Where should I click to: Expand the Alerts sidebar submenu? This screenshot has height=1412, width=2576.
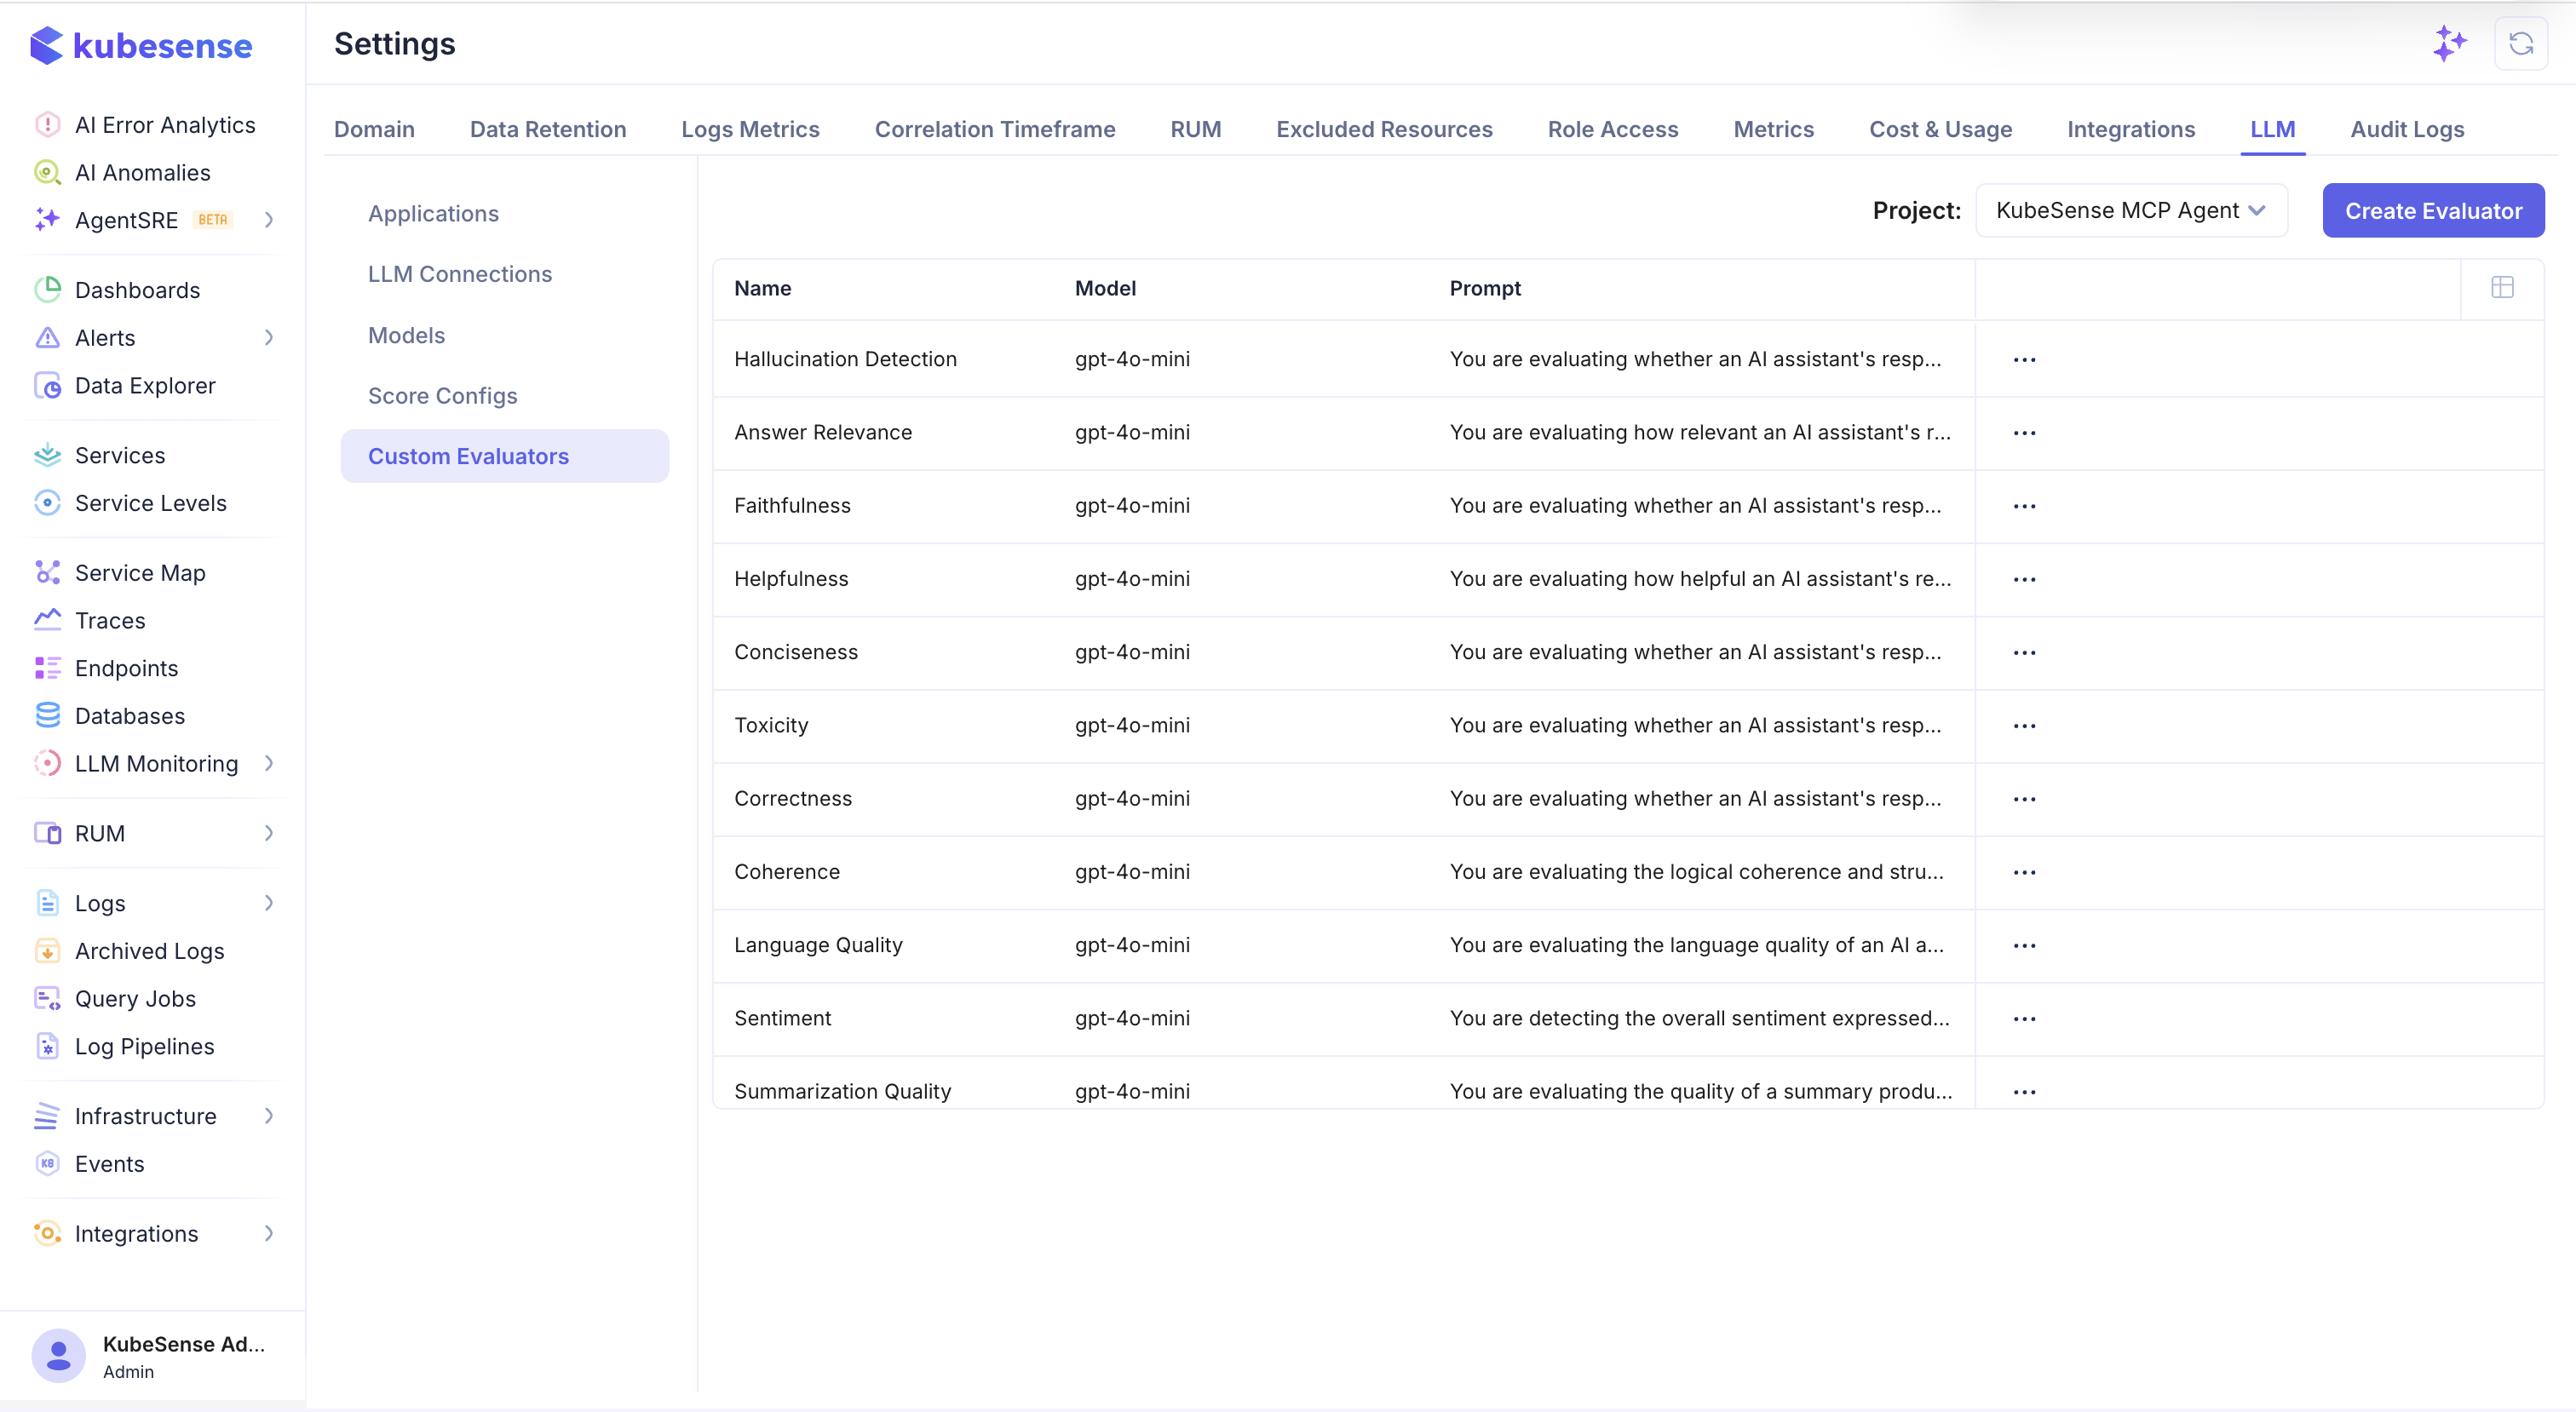(269, 338)
